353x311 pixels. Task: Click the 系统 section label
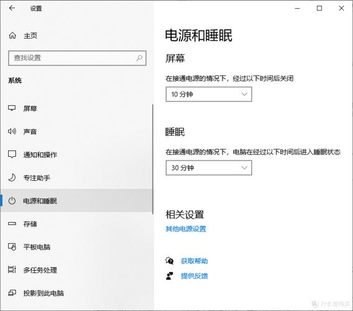15,80
